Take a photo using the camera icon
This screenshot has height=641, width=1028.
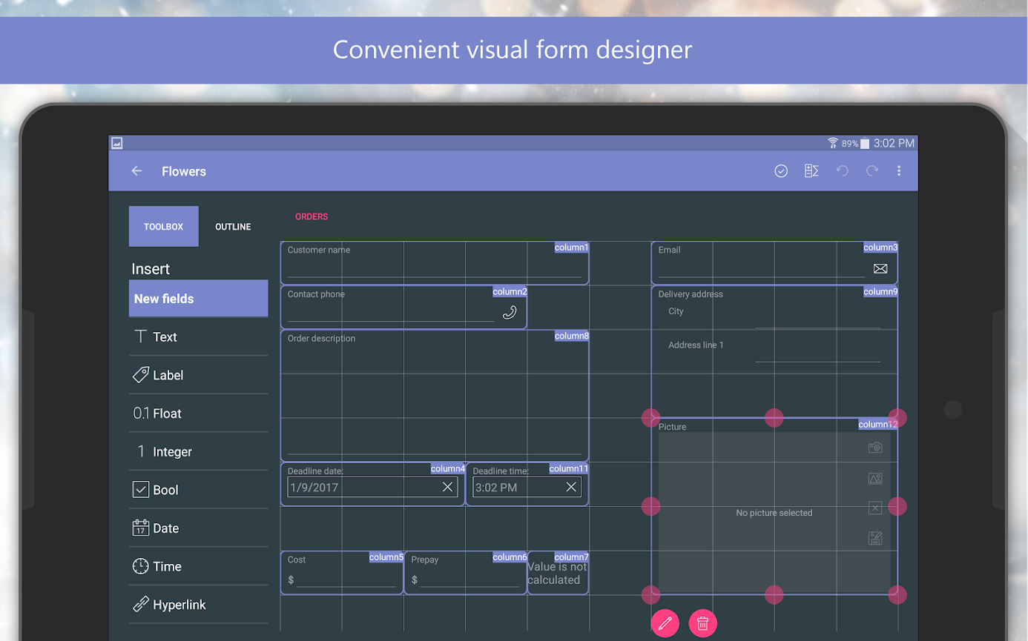(875, 448)
